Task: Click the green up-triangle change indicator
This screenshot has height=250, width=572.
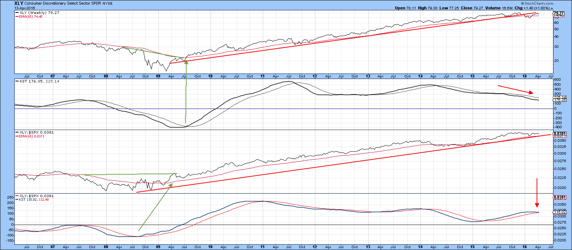Action: pos(552,8)
